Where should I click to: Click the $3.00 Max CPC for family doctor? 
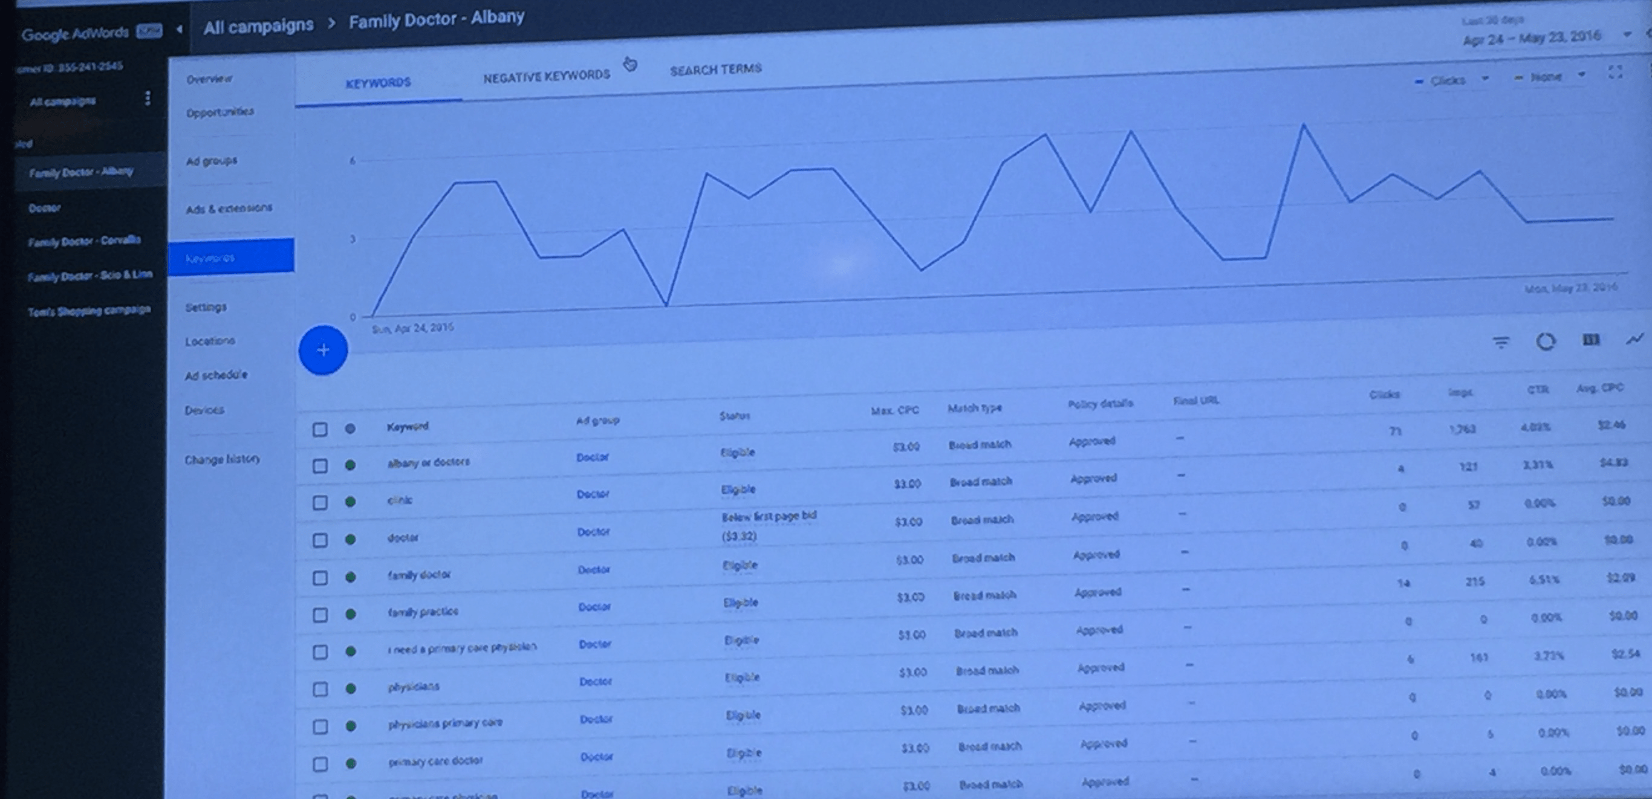[x=910, y=560]
